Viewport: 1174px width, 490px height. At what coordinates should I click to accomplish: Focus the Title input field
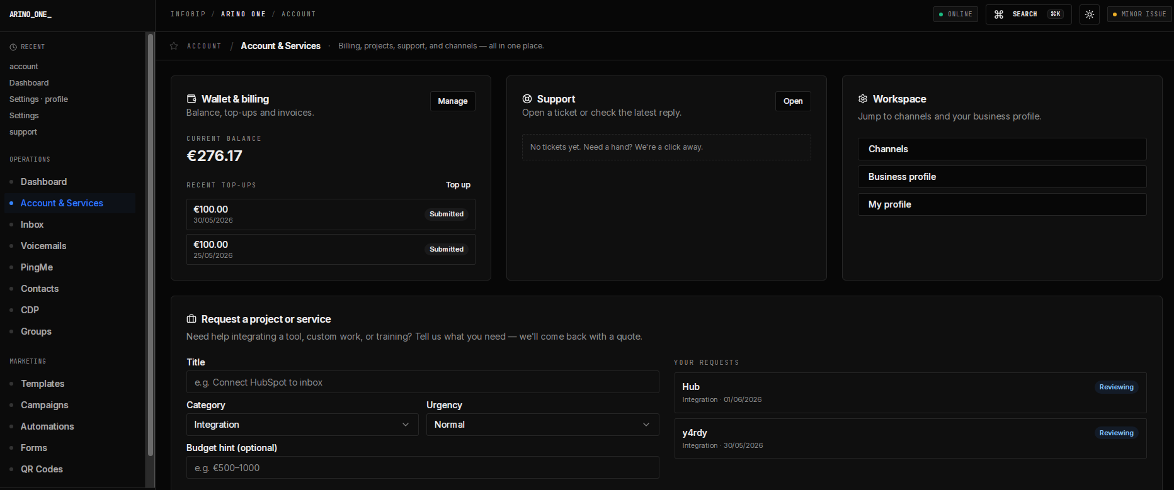[423, 382]
